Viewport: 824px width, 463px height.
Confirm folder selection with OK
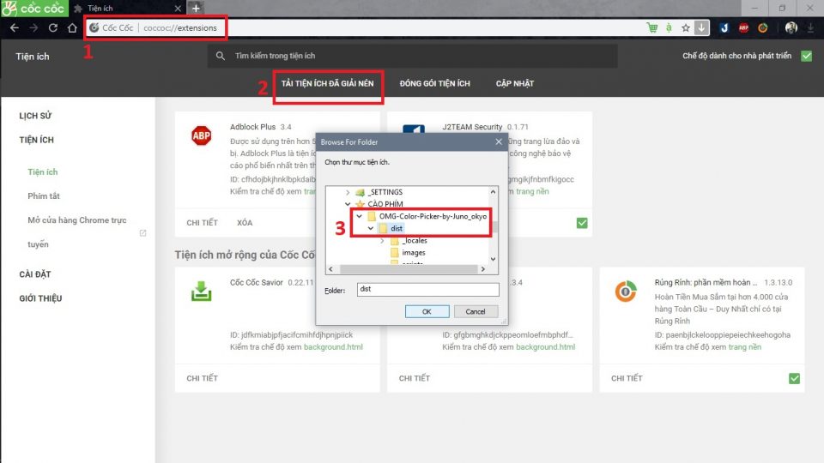click(x=427, y=311)
